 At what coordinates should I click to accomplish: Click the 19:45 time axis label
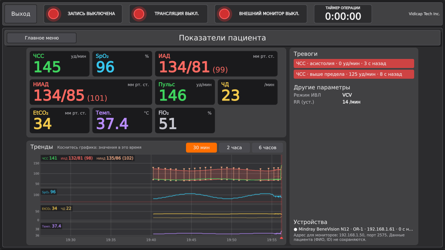pos(191,240)
